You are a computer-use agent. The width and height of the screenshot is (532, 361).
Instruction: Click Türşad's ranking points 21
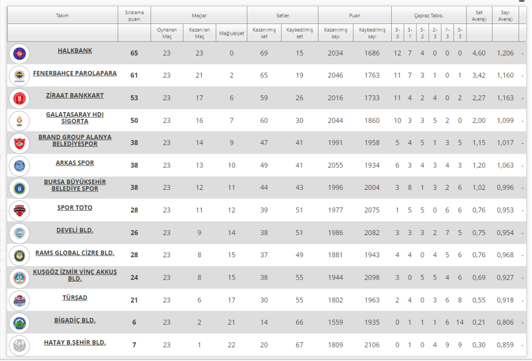[x=135, y=300]
